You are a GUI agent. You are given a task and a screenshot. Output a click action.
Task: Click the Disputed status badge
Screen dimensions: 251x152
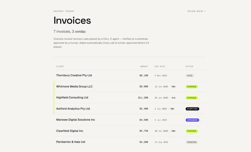(192, 109)
